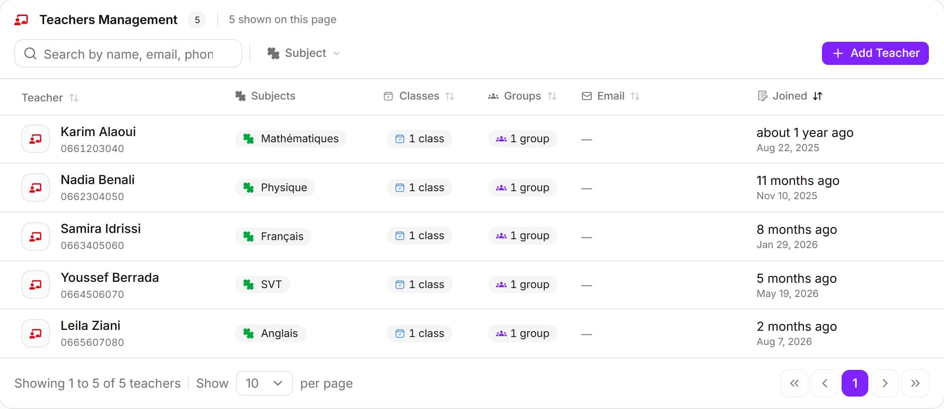Toggle Joined column sort order arrows
Viewport: 944px width, 409px height.
tap(818, 96)
